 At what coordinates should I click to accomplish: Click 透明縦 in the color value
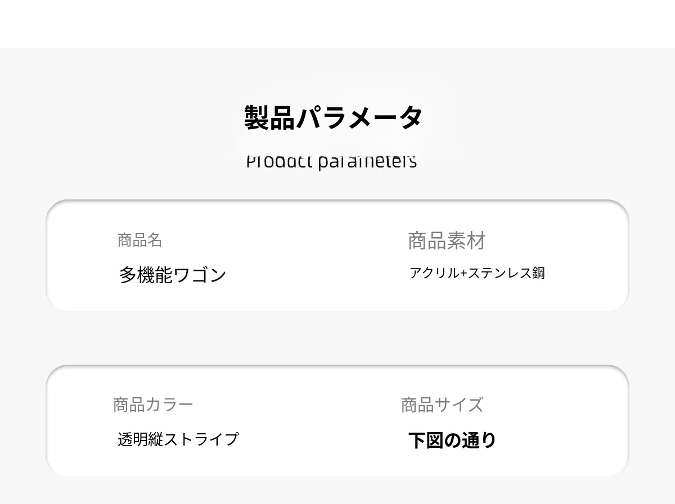point(140,439)
